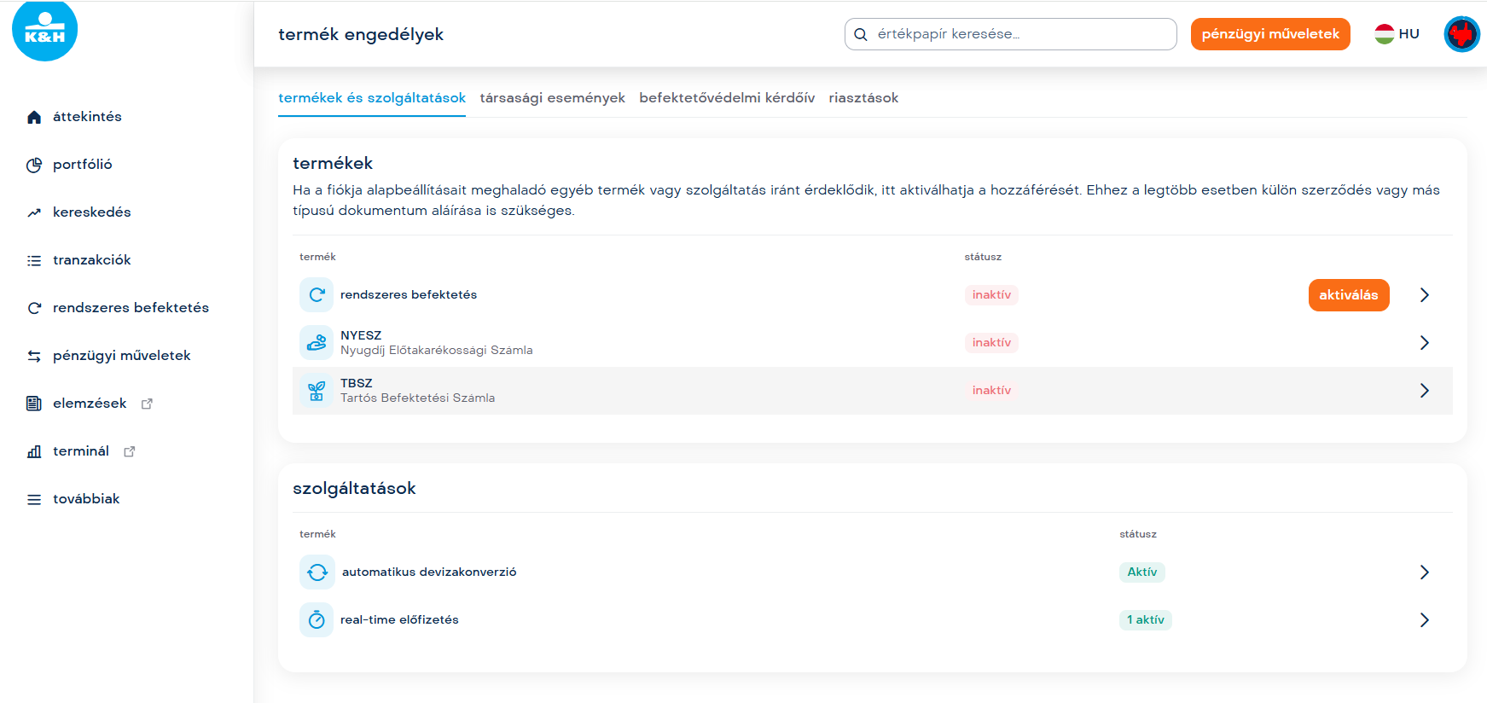Viewport: 1487px width, 703px height.
Task: Click the real-time előfizetés stopwatch icon
Action: click(317, 620)
